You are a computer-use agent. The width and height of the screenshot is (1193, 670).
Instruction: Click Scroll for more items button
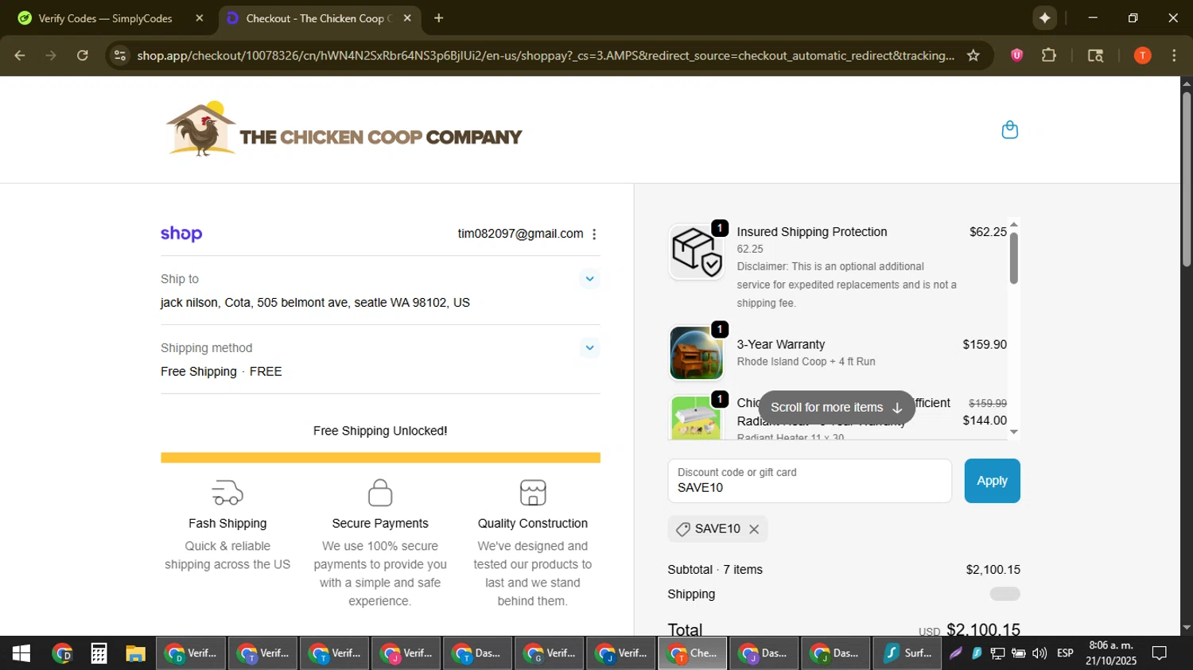point(836,407)
